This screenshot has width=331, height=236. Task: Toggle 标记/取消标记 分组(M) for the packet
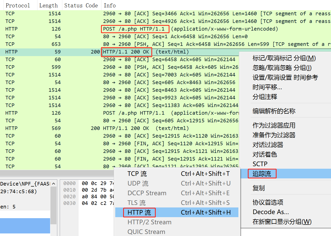click(x=284, y=58)
